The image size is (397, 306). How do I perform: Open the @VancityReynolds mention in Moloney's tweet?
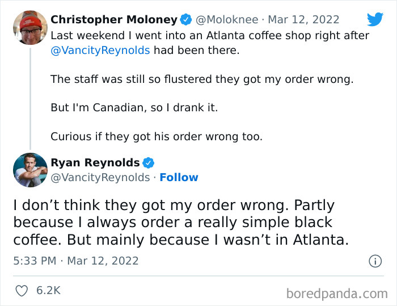(100, 50)
